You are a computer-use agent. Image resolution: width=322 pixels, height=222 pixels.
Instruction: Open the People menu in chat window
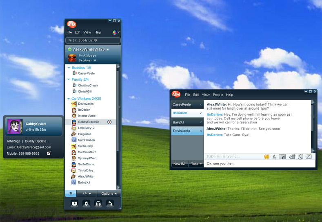(218, 95)
